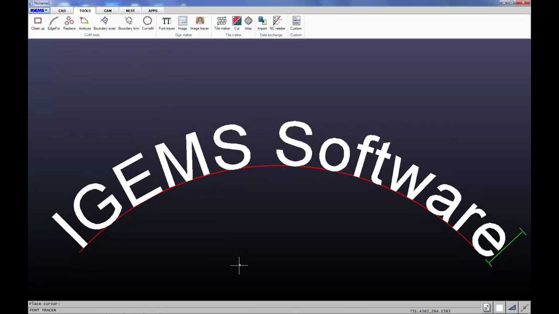Viewport: 559px width, 314px height.
Task: Click the green end marker on the arc
Action: tap(506, 247)
